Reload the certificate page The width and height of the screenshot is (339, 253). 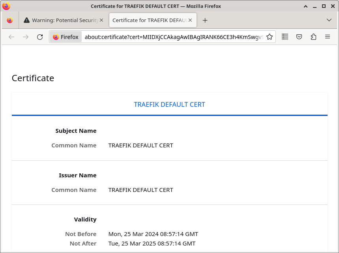[x=40, y=37]
